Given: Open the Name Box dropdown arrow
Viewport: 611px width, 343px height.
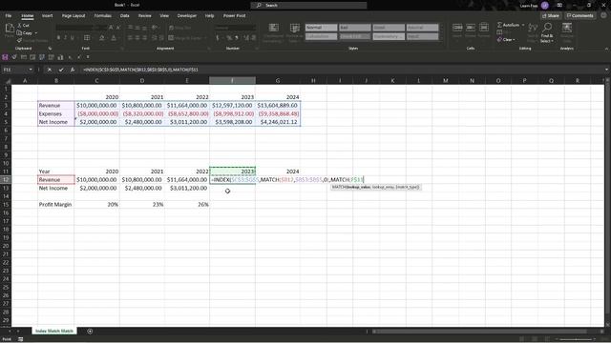Looking at the screenshot, I should (31, 70).
